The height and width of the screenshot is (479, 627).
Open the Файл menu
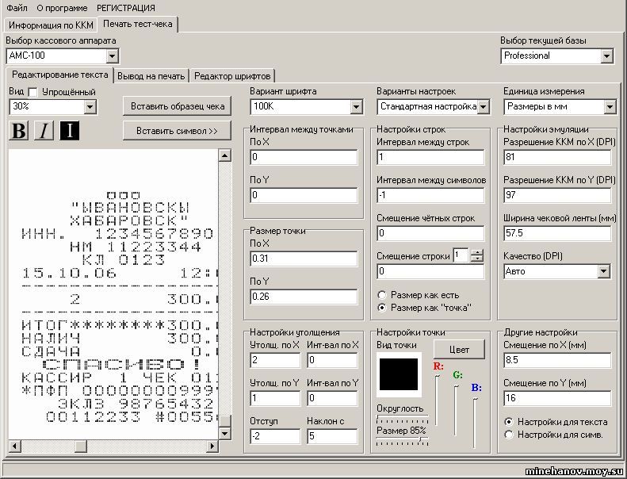(x=17, y=8)
